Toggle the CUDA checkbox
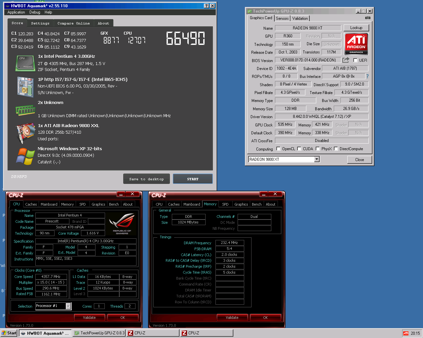This screenshot has width=423, height=338. tap(299, 149)
